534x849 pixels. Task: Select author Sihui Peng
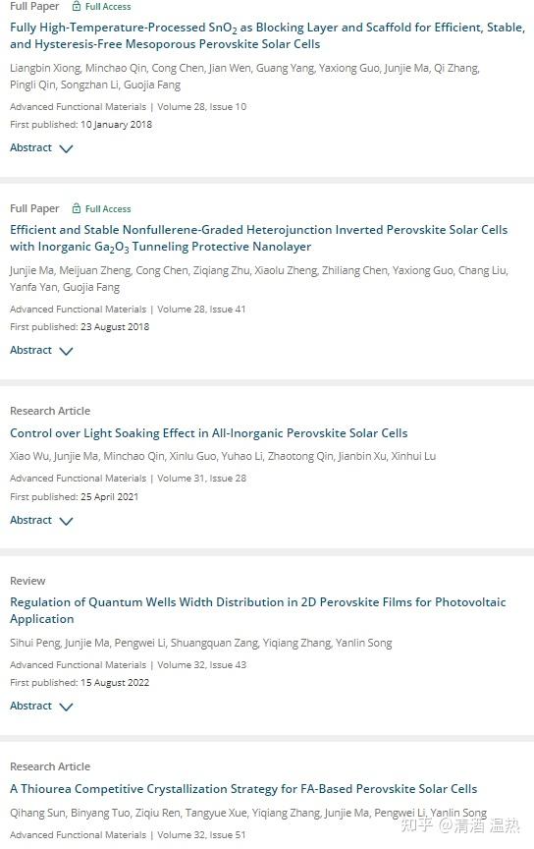point(35,644)
